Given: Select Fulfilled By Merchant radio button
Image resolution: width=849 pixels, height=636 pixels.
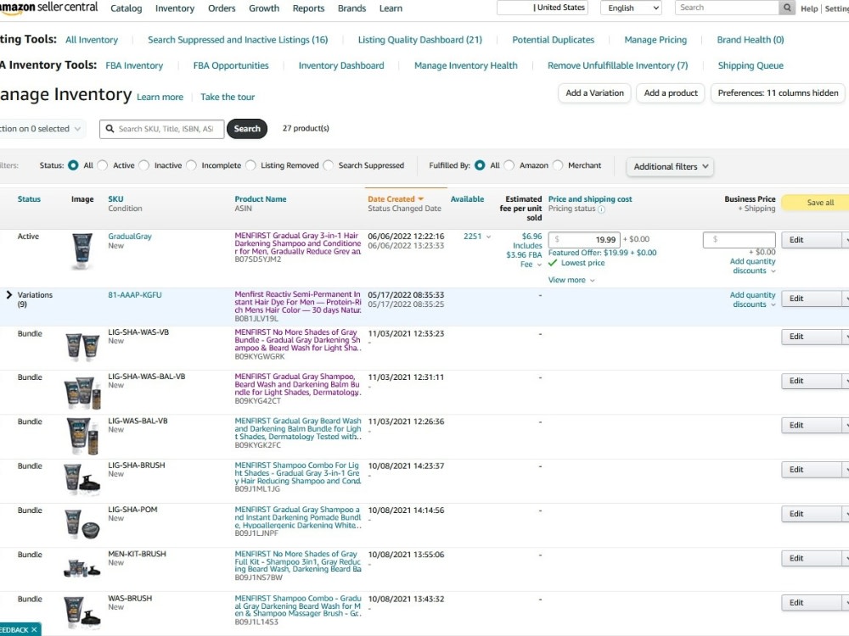Looking at the screenshot, I should [558, 165].
